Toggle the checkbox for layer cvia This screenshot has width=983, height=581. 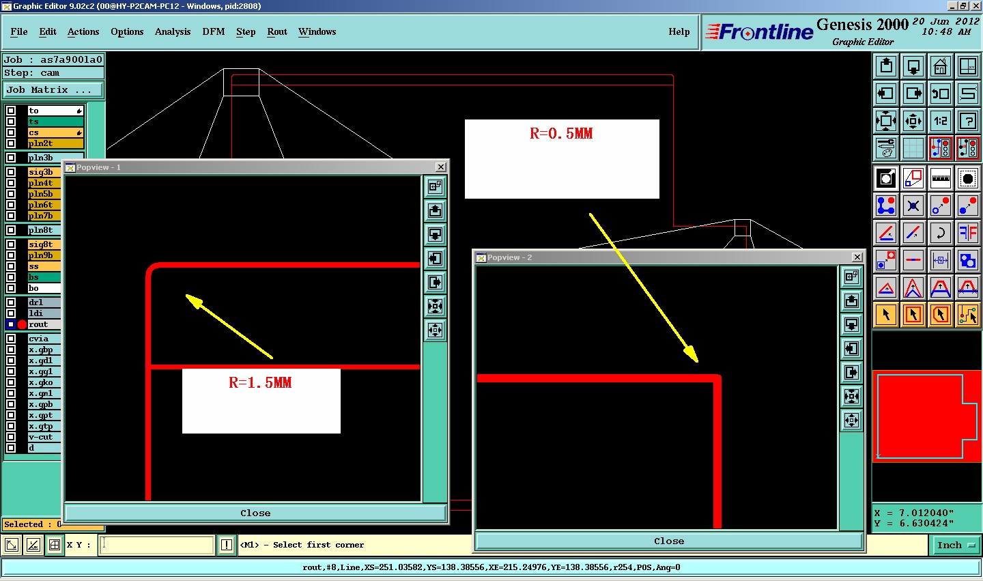[x=11, y=339]
